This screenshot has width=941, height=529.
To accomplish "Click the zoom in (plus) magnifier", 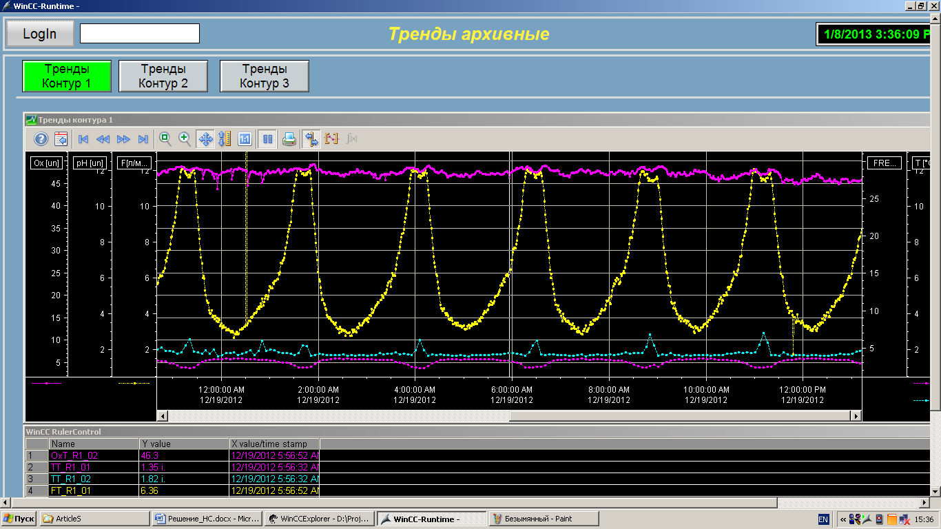I will 185,139.
